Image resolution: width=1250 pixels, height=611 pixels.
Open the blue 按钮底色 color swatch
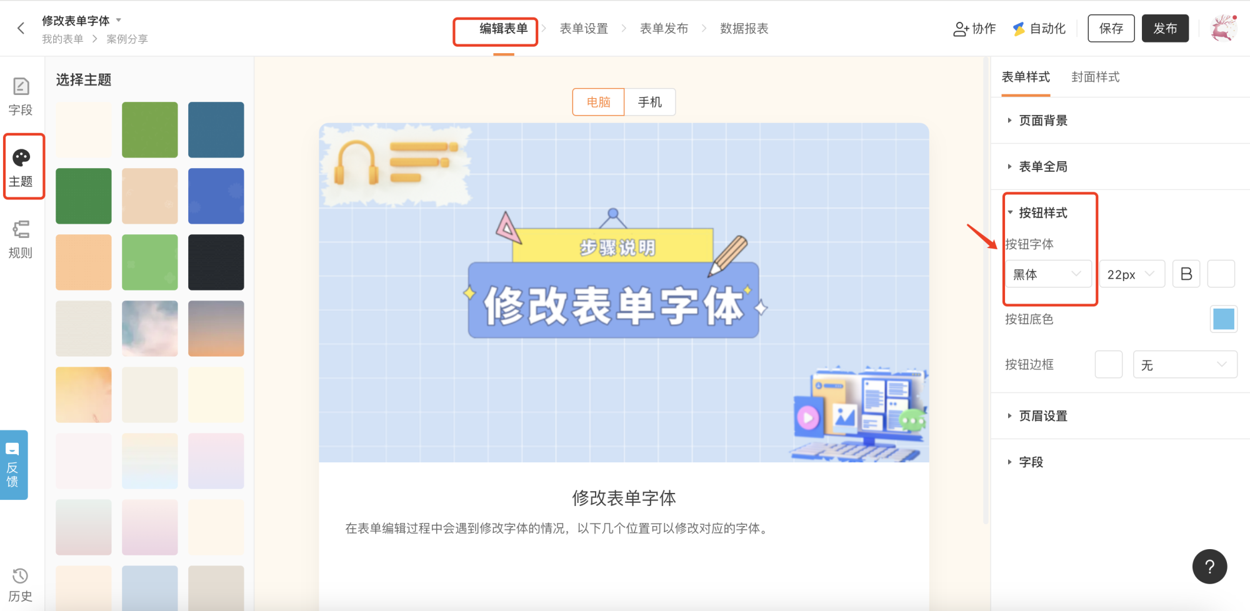1223,319
